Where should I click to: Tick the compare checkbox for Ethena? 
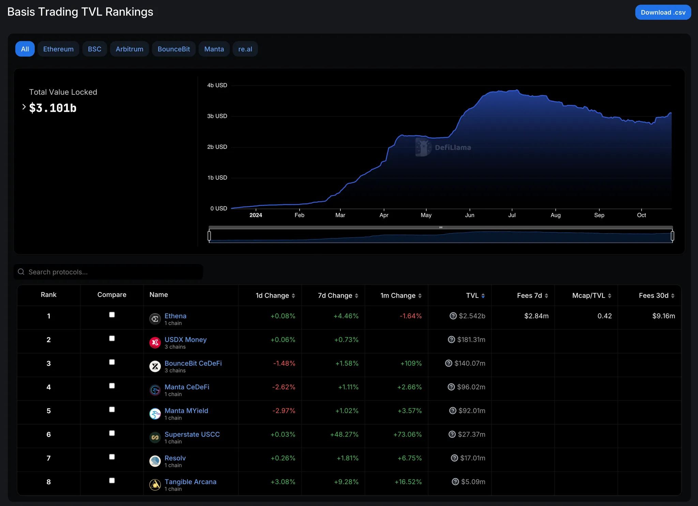(x=112, y=315)
